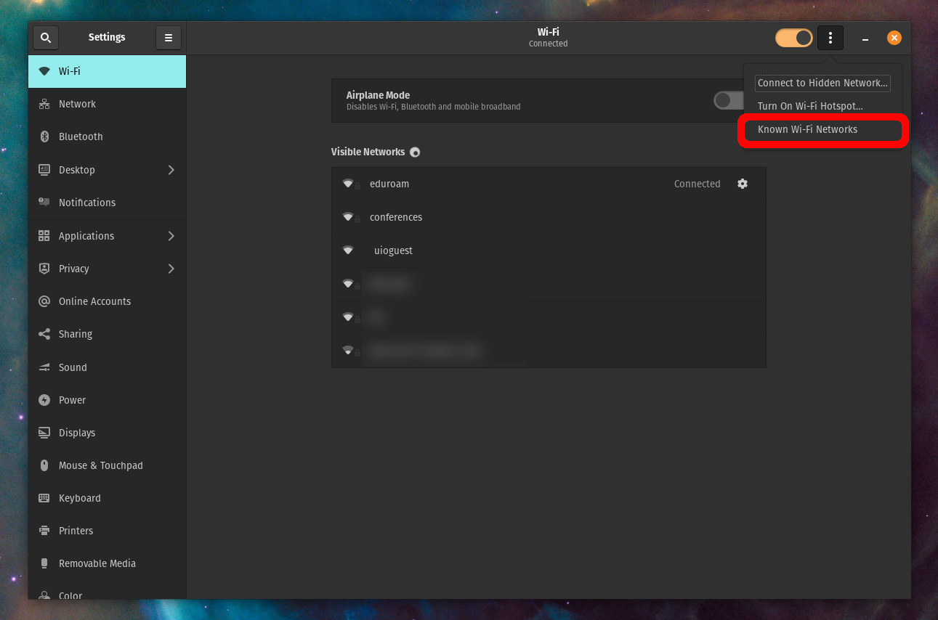Connect to the uioguest network

pyautogui.click(x=549, y=250)
